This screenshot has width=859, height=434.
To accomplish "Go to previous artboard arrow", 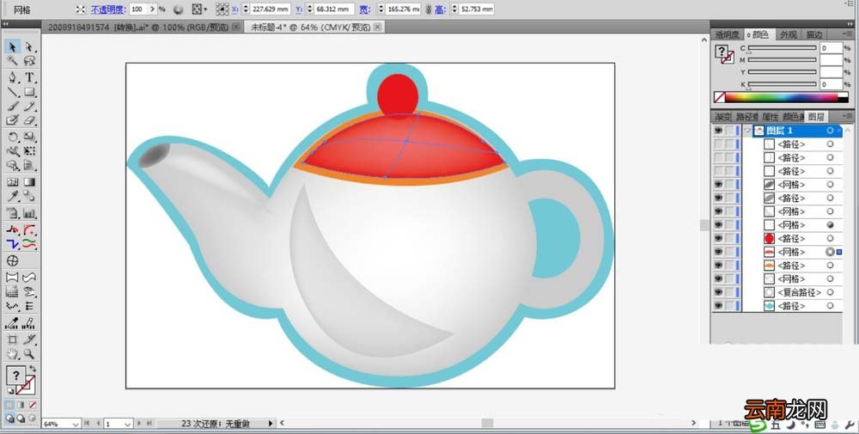I will (99, 423).
